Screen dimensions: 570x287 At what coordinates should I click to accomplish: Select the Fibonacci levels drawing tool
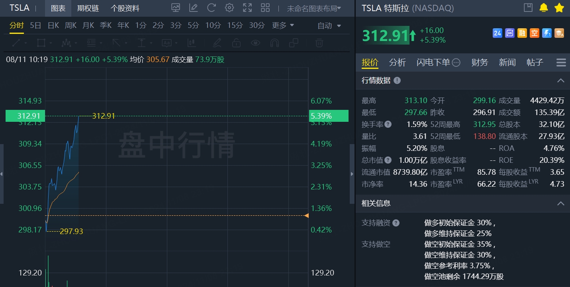[x=91, y=43]
